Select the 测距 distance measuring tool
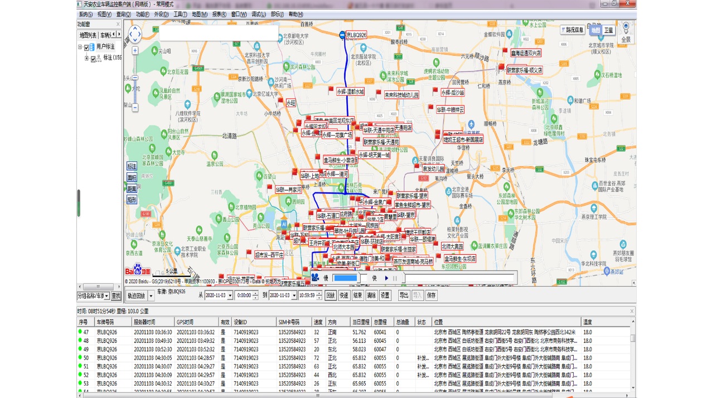Viewport: 707px width, 398px height. [x=132, y=189]
